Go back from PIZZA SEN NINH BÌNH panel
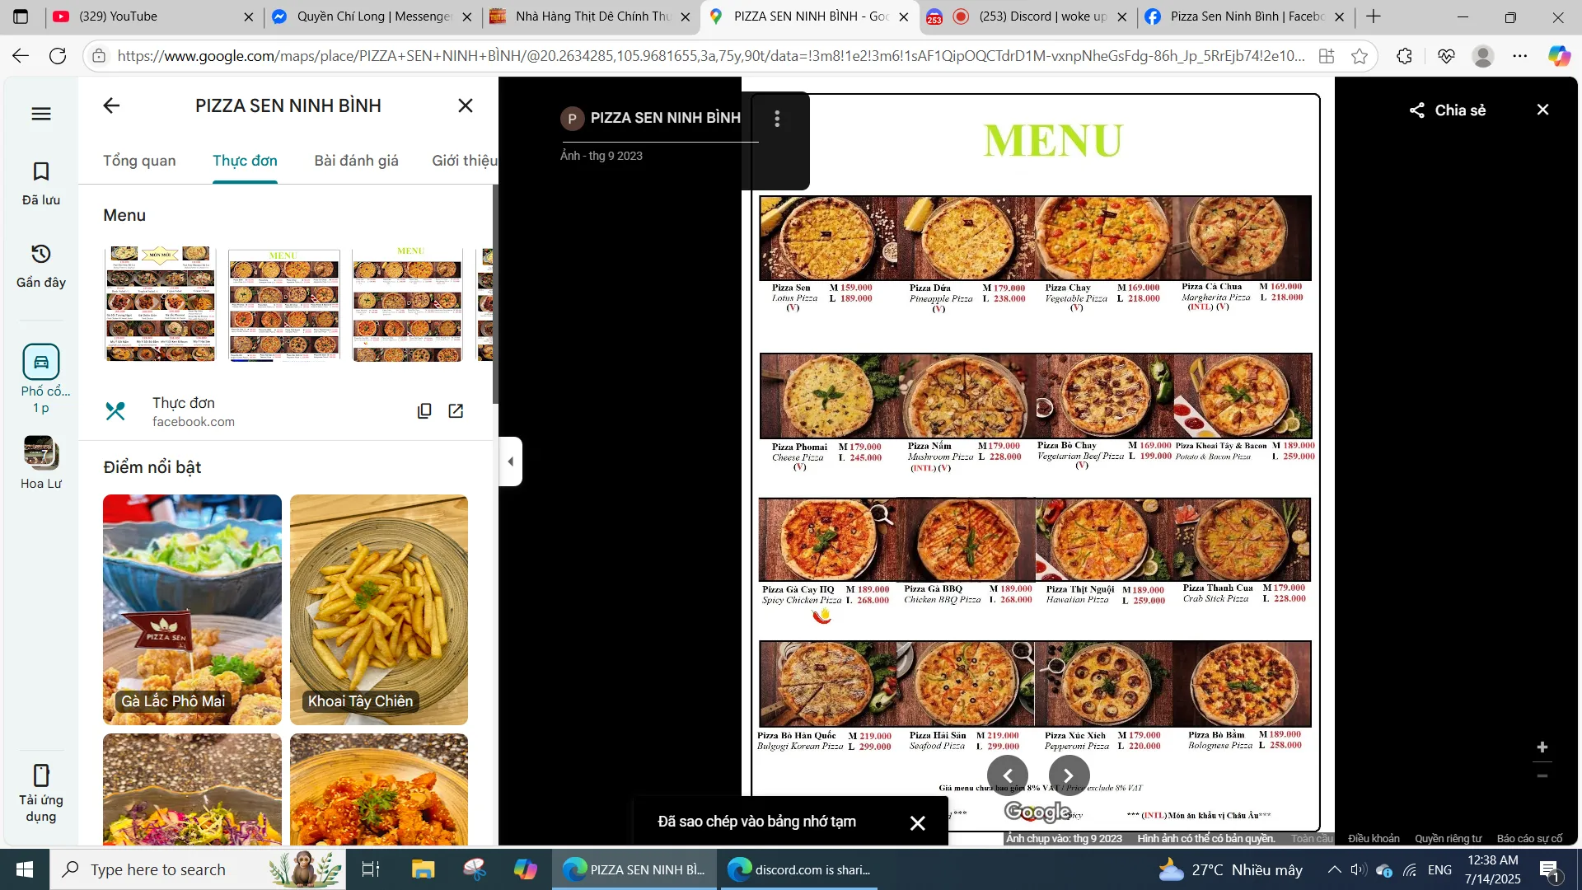 click(111, 105)
